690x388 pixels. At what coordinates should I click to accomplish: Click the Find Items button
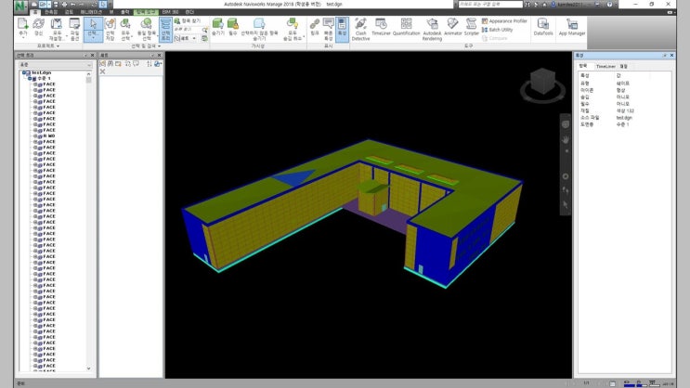tap(188, 21)
